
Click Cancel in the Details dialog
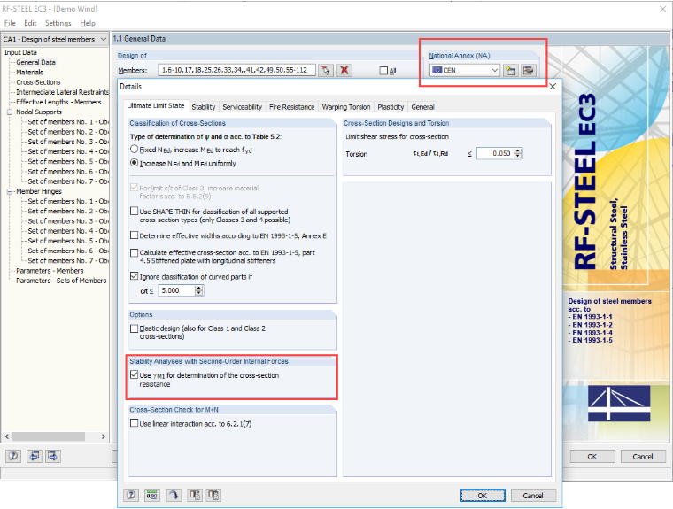533,495
